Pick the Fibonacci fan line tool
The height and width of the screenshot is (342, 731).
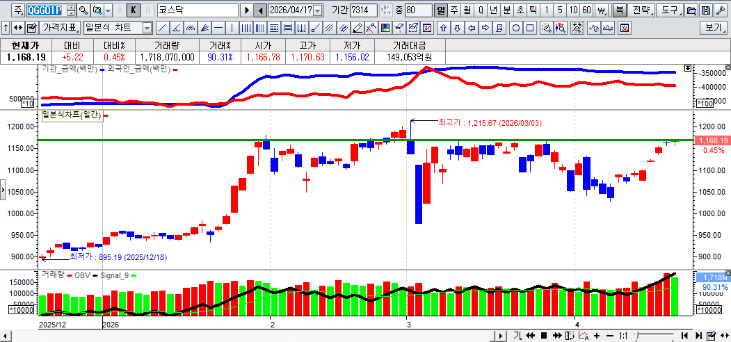(204, 28)
